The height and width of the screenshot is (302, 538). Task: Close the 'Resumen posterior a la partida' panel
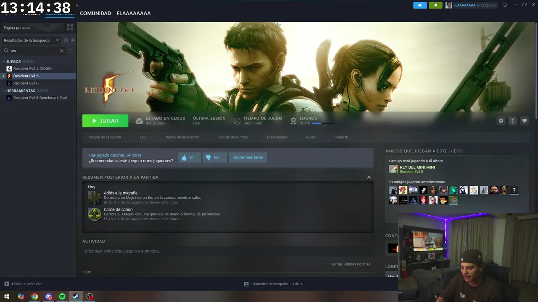click(x=369, y=177)
